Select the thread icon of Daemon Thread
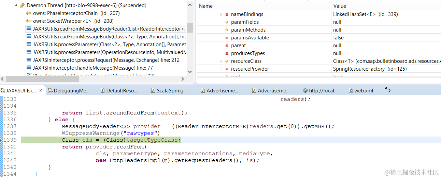 coord(22,5)
